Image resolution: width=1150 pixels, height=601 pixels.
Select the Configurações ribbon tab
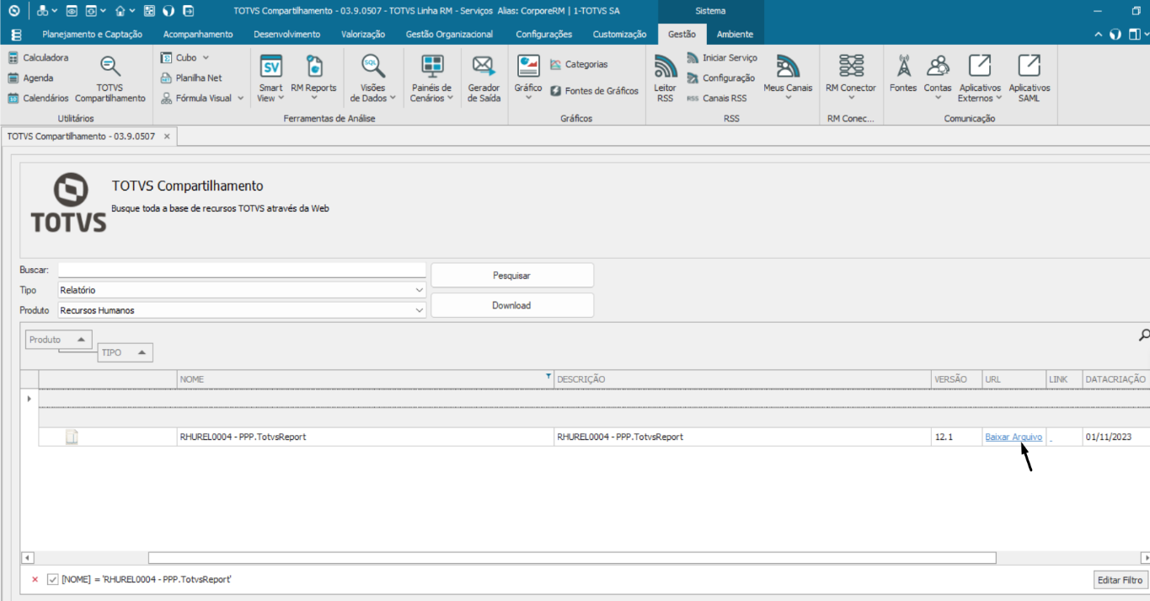[x=544, y=35]
